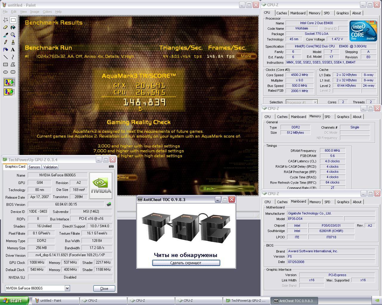Choose the Fill With Color bucket tool

tap(13, 27)
